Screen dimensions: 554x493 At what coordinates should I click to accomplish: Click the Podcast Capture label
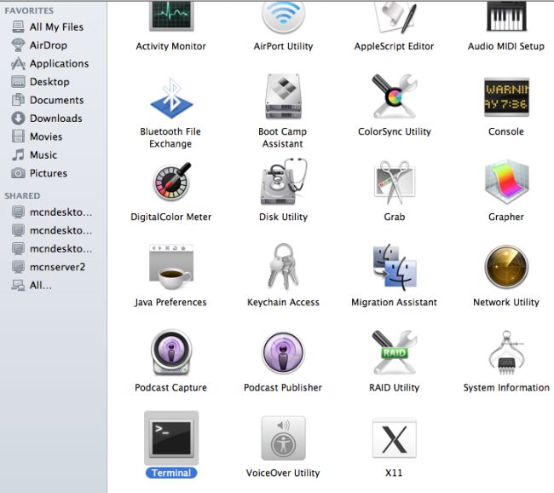(x=171, y=387)
